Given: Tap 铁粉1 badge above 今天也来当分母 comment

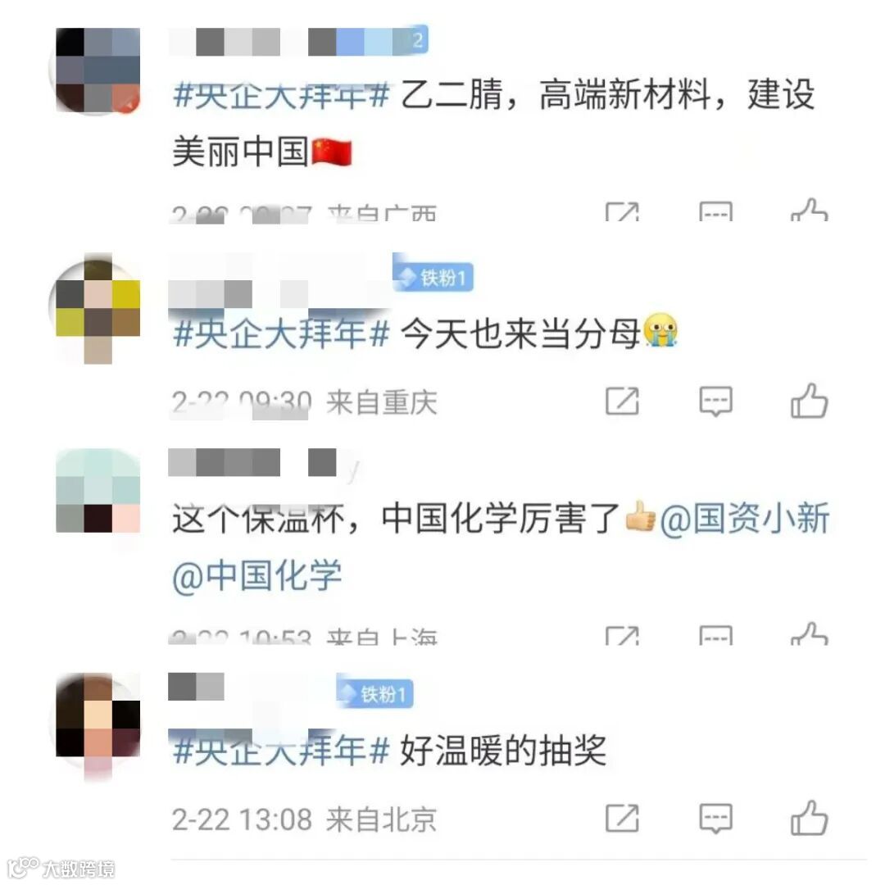Looking at the screenshot, I should coord(433,277).
